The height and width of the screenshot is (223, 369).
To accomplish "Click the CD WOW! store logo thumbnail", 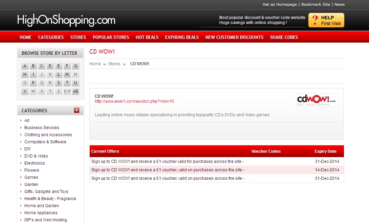I will [x=317, y=100].
